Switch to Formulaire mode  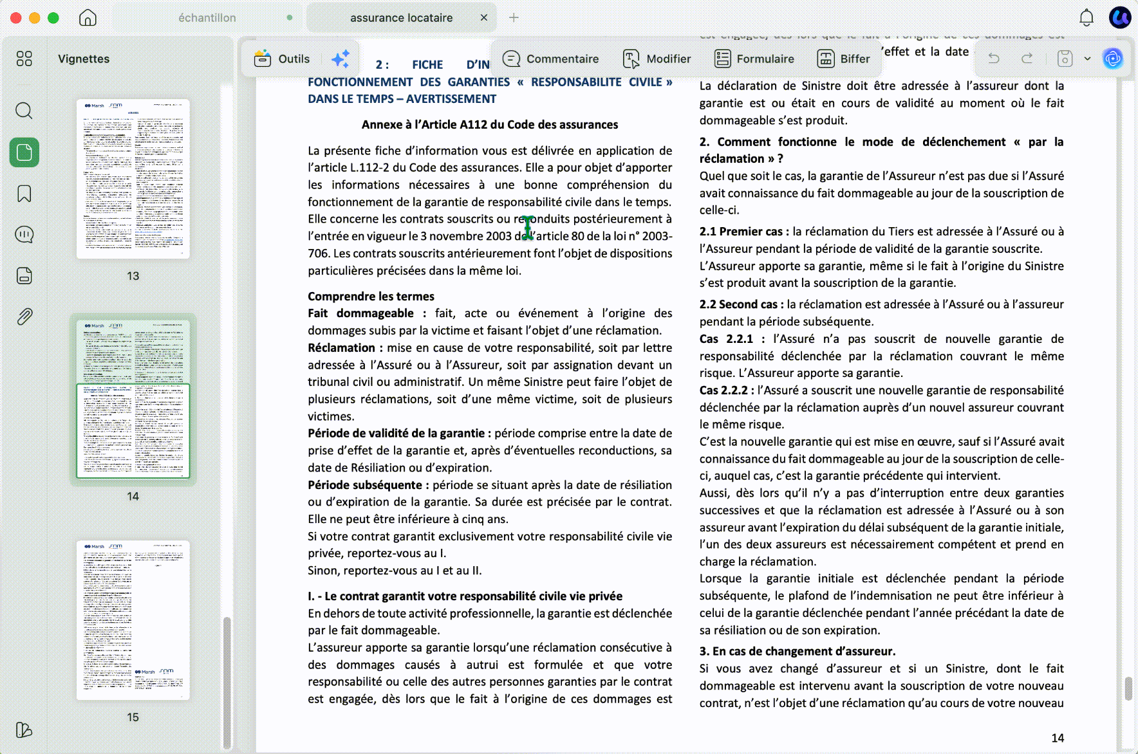coord(754,59)
